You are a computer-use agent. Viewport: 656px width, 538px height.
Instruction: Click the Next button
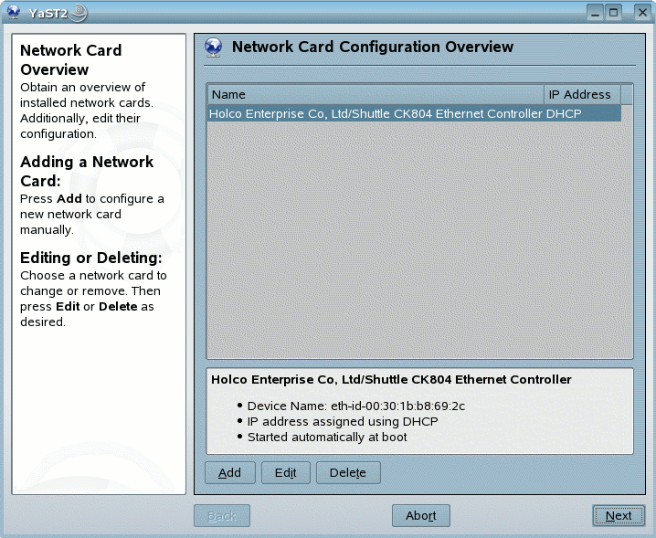(619, 515)
